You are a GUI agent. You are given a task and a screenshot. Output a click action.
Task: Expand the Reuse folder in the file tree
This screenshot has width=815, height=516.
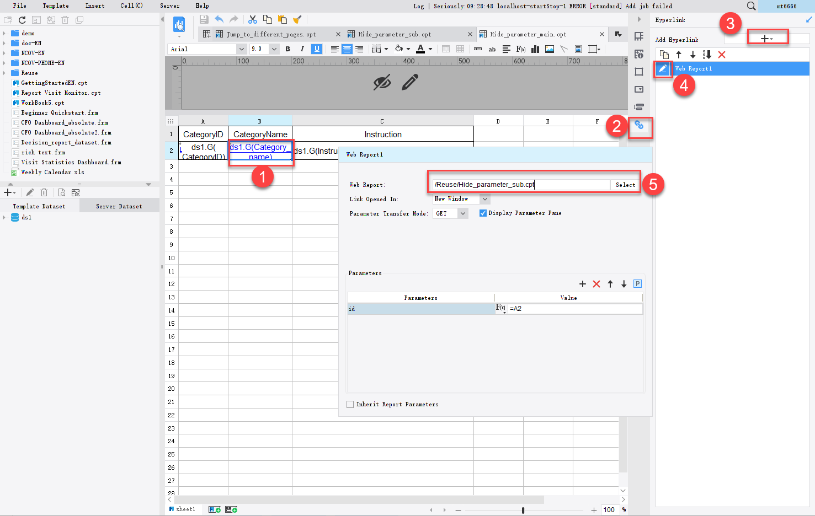(4, 73)
